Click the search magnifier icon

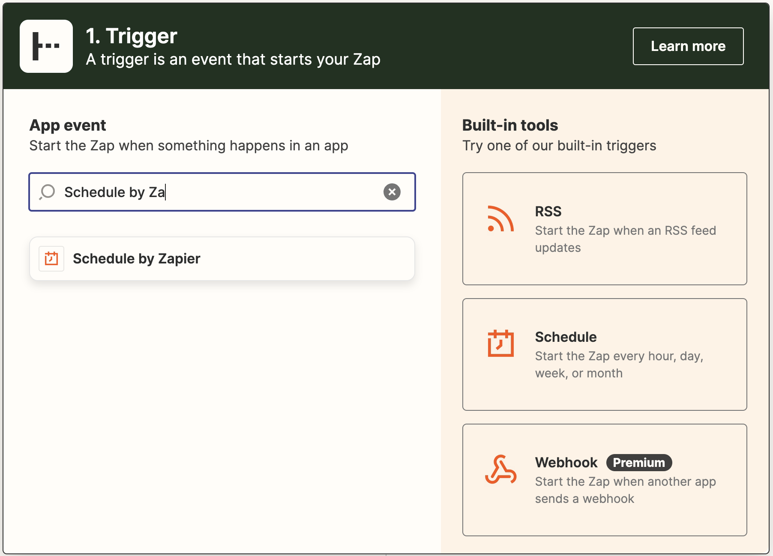click(47, 192)
